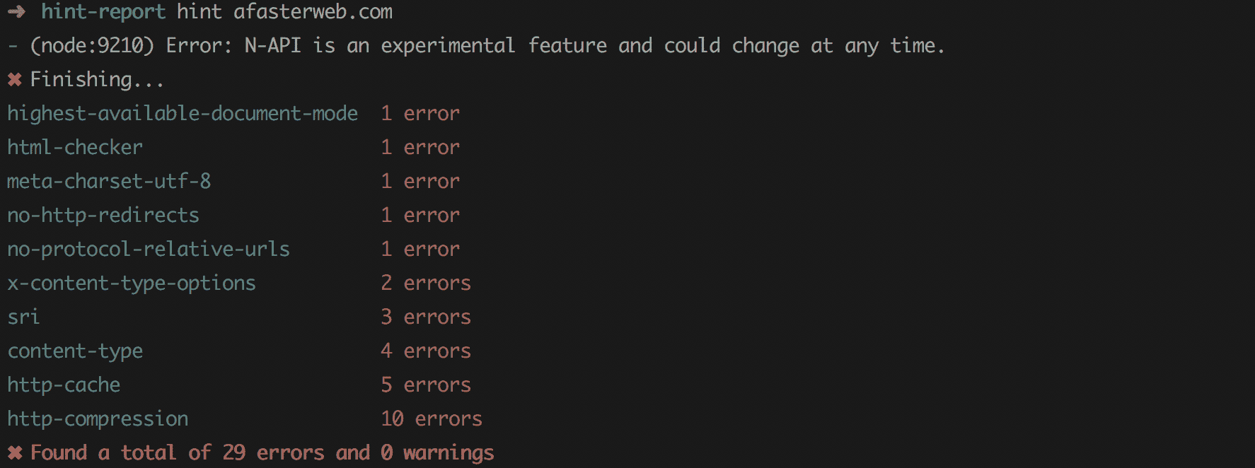This screenshot has width=1255, height=468.
Task: Click the 5 errors count for http-cache
Action: (x=426, y=385)
